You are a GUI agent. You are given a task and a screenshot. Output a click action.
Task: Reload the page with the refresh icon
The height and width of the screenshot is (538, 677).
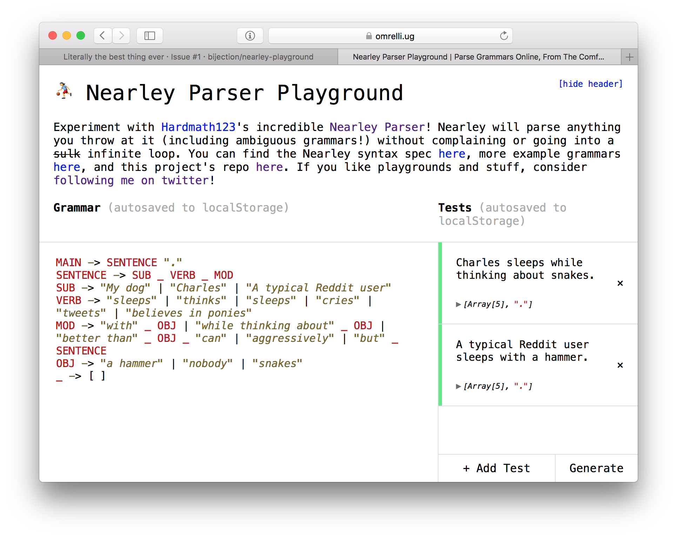pyautogui.click(x=504, y=36)
